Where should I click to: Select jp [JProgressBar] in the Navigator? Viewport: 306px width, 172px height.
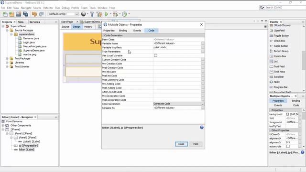pyautogui.click(x=29, y=146)
